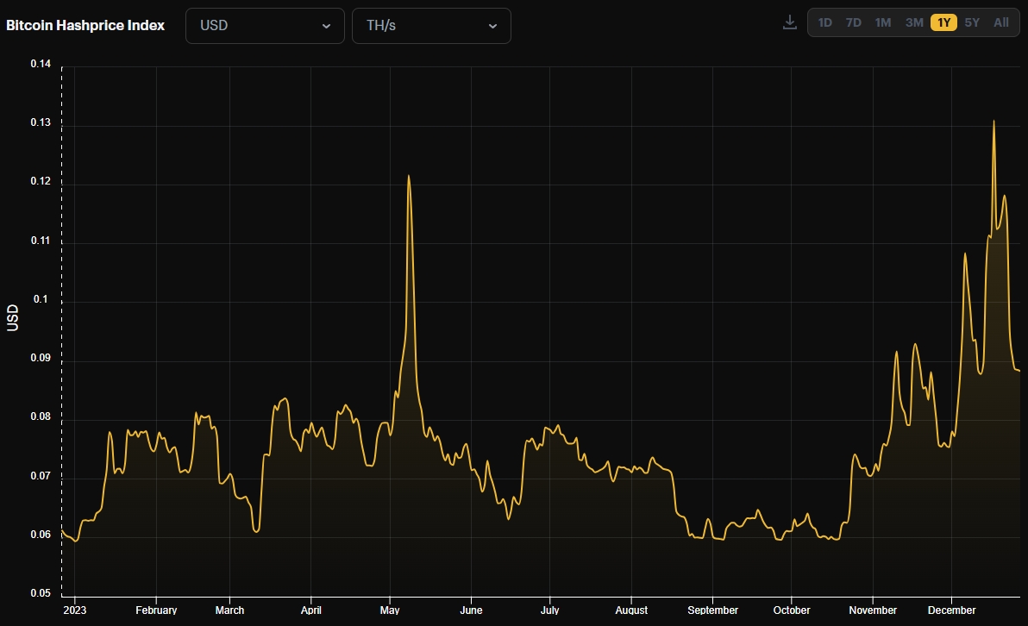The width and height of the screenshot is (1028, 626).
Task: Click the 0.14 y-axis value label
Action: (40, 65)
